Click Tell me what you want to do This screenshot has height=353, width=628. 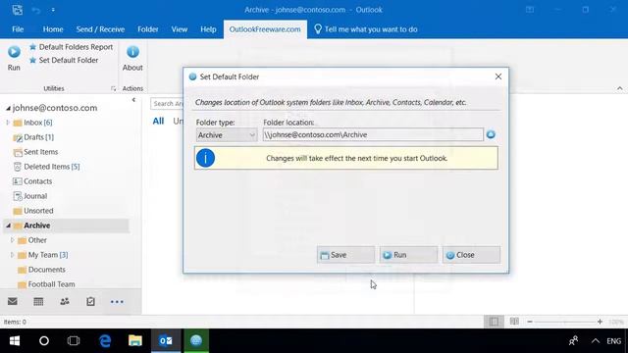pyautogui.click(x=366, y=29)
